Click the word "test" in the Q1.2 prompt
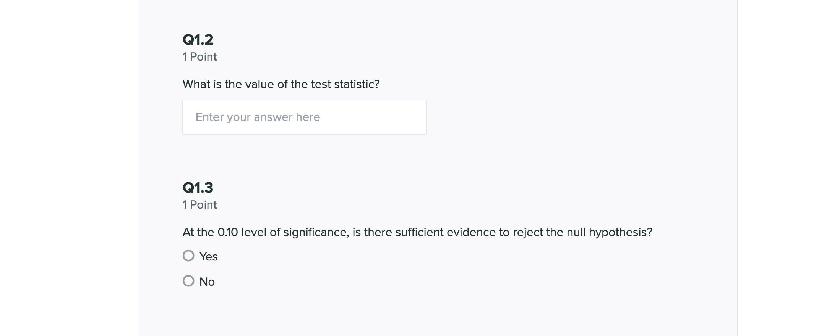 [321, 84]
